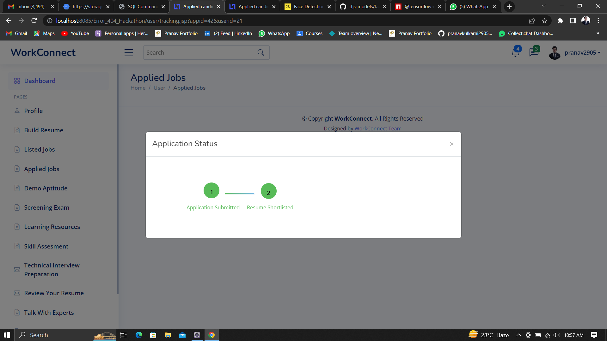The width and height of the screenshot is (607, 341).
Task: Open the browser tab search dropdown
Action: 543,6
